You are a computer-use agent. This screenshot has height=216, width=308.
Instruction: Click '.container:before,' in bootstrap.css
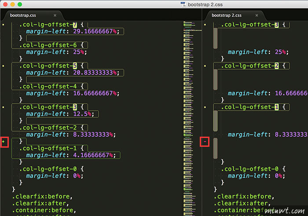(x=44, y=210)
